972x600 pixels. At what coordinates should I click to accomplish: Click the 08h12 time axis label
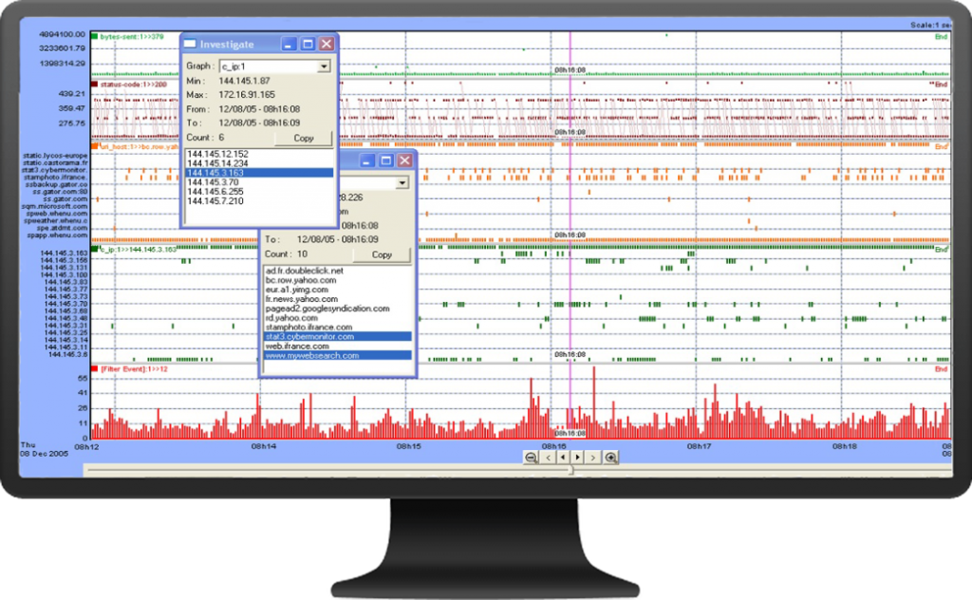pos(86,446)
